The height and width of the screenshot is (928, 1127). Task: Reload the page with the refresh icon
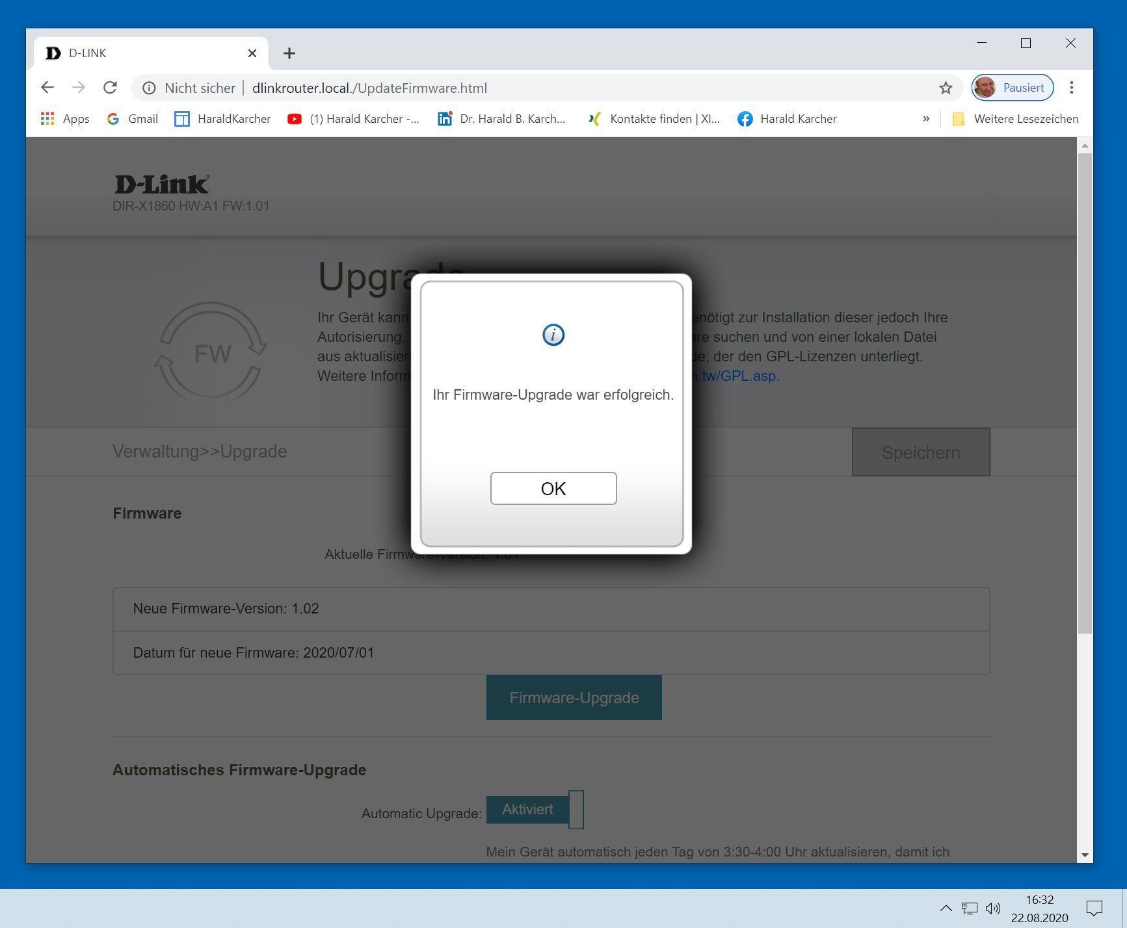click(x=111, y=88)
